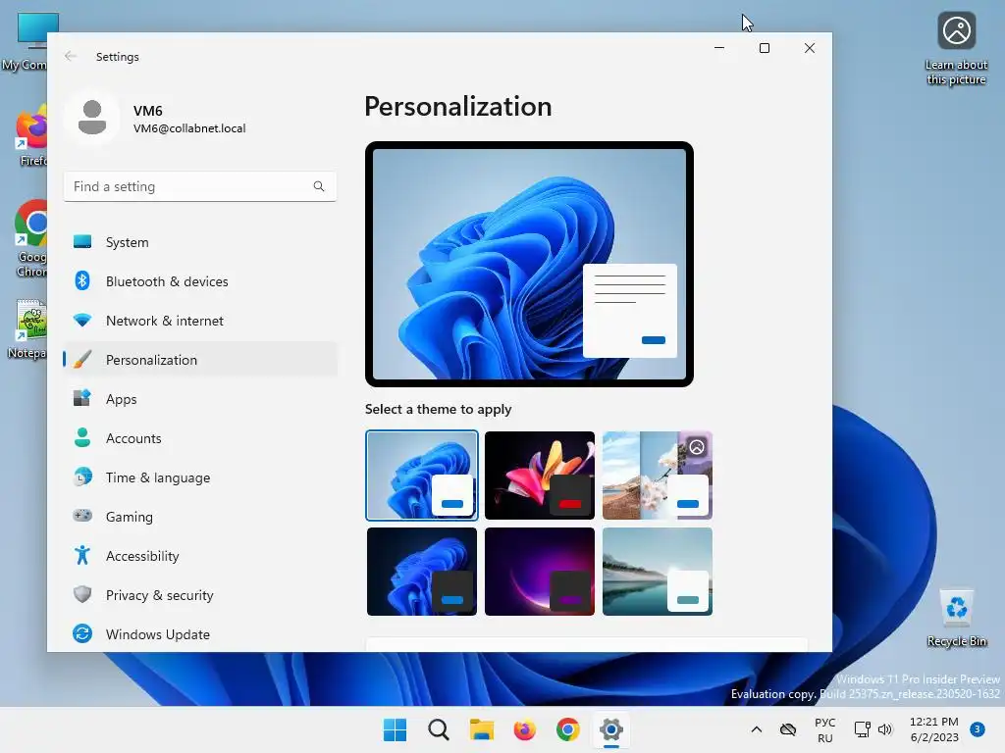
Task: Go to Network & internet settings
Action: 200,321
